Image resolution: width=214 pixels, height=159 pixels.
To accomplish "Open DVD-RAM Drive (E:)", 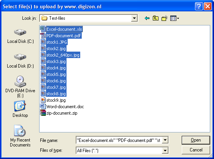I will click(x=20, y=87).
